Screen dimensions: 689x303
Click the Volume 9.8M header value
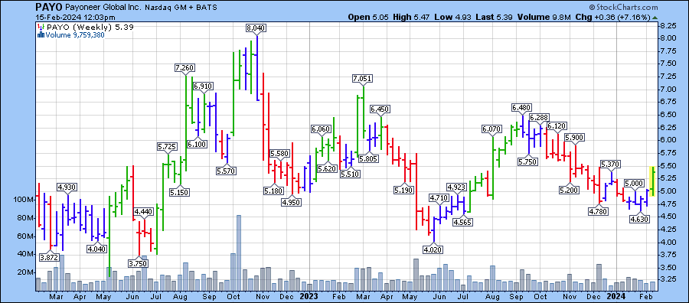[x=545, y=18]
